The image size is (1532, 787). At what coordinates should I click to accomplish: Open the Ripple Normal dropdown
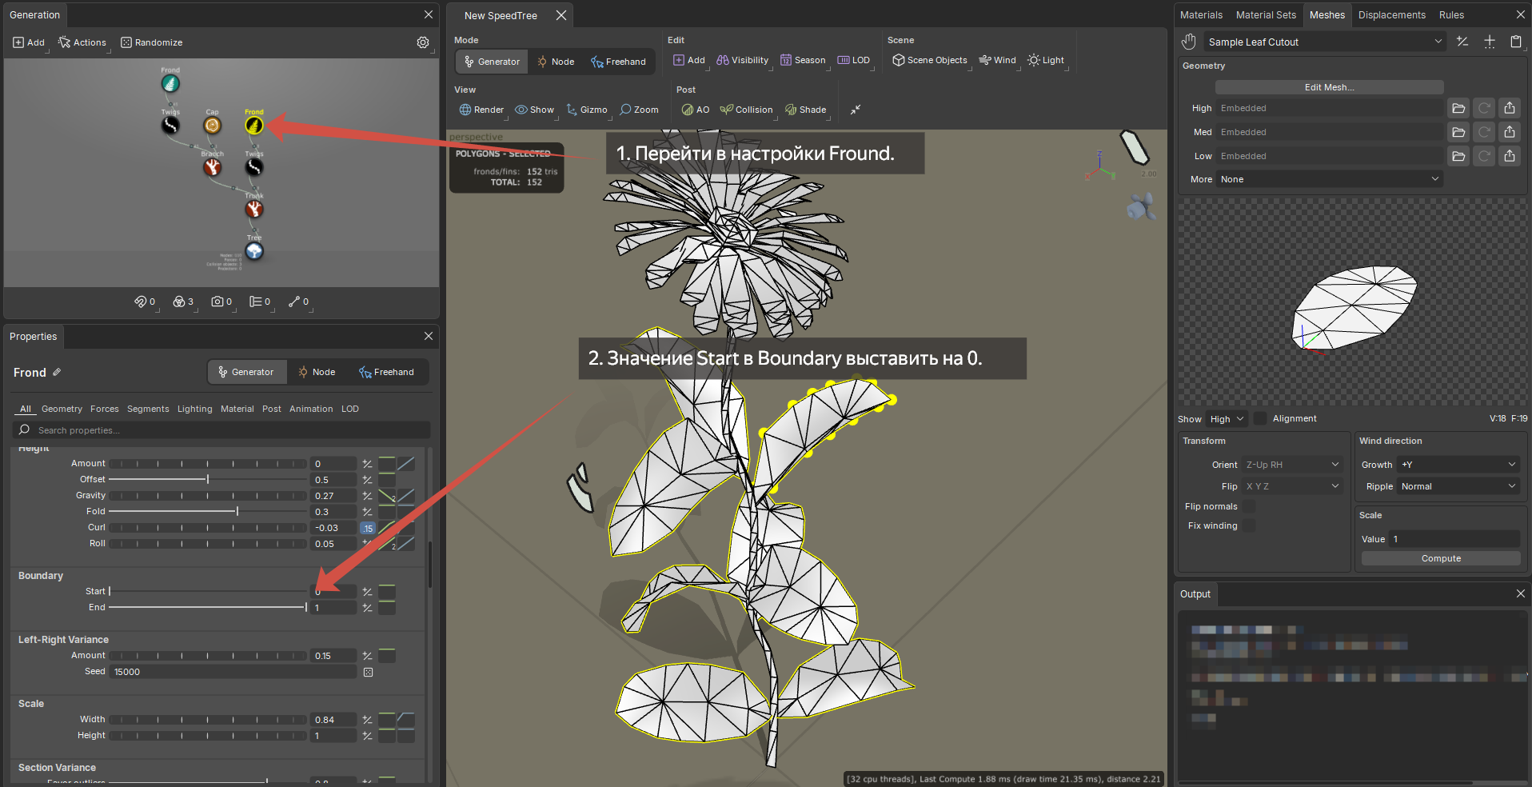[1458, 486]
